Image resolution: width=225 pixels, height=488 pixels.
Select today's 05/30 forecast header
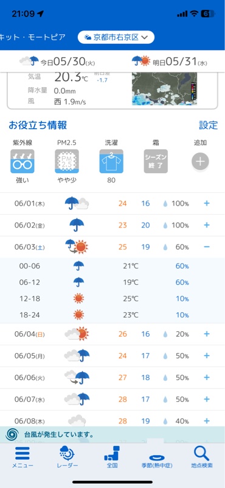[x=57, y=62]
